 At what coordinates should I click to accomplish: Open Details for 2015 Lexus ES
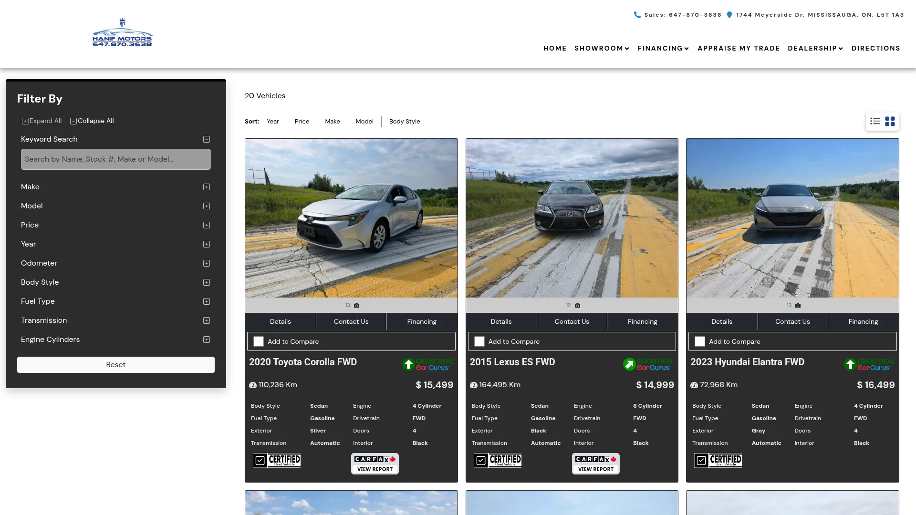[501, 321]
